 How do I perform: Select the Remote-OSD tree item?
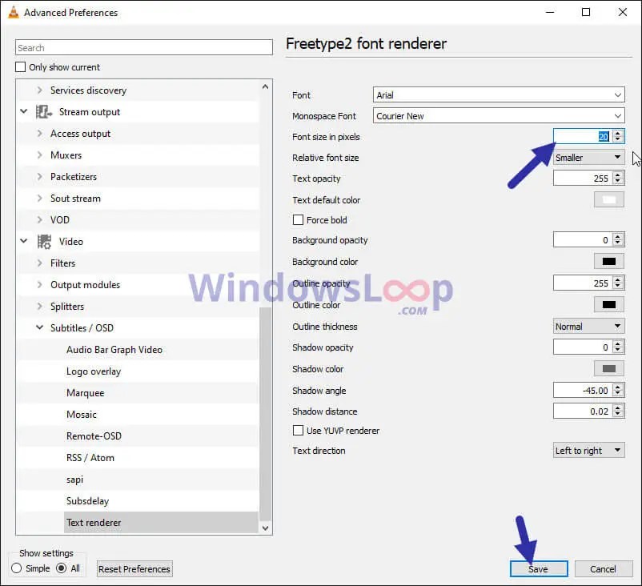coord(94,436)
